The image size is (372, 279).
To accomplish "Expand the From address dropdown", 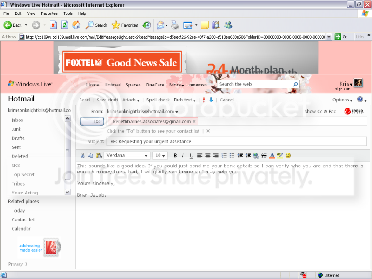I will [177, 112].
